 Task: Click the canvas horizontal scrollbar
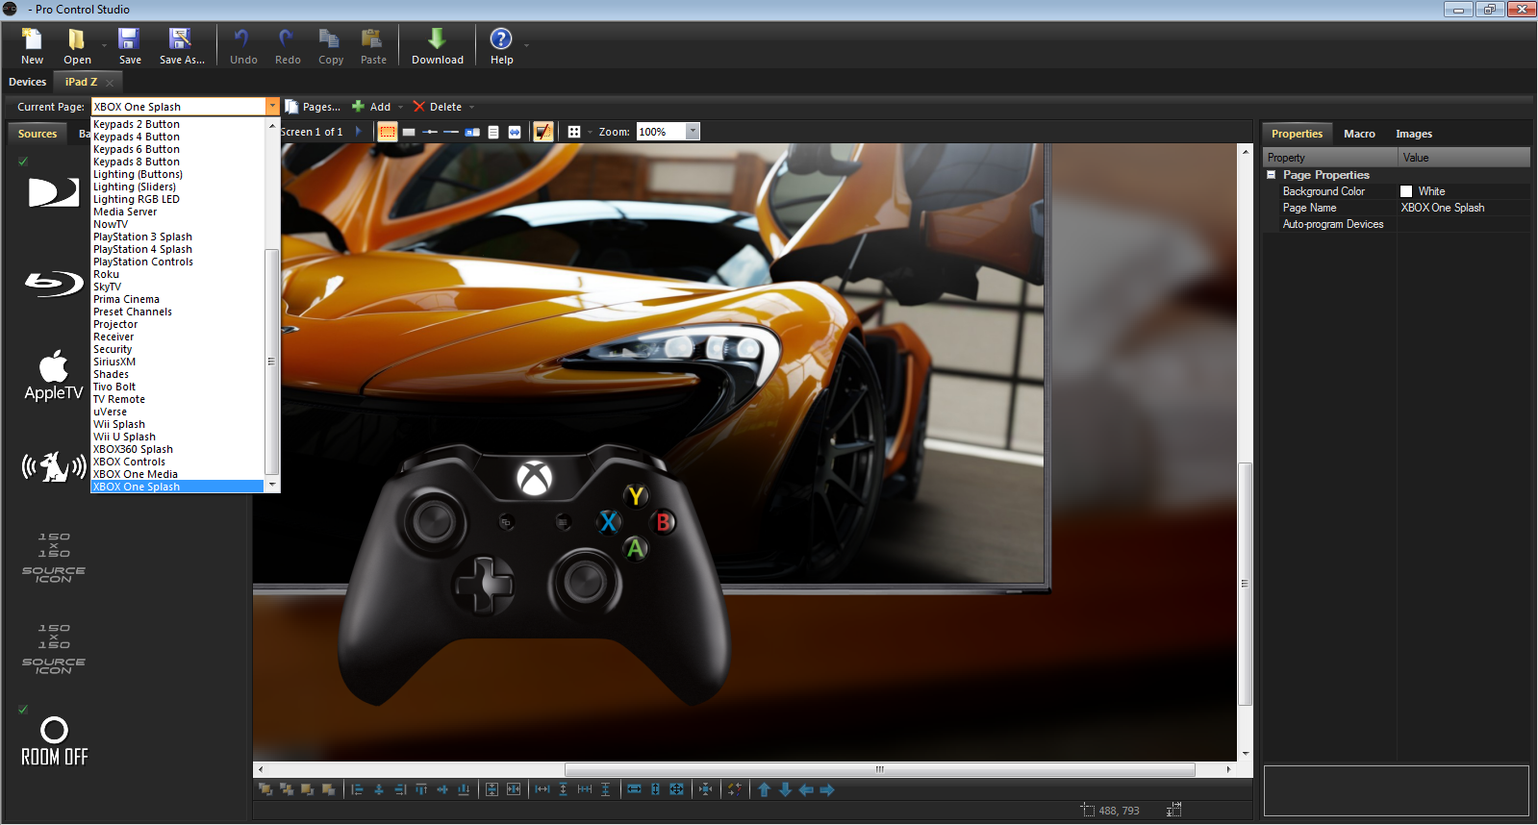click(880, 769)
